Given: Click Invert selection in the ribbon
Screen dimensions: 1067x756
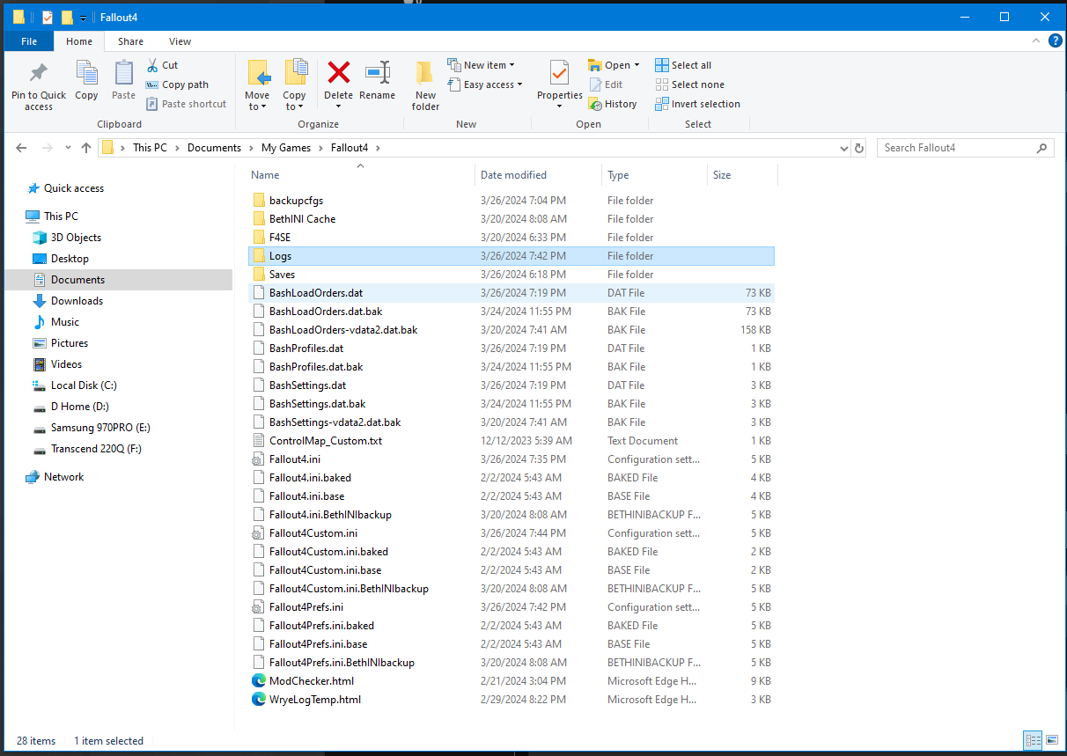Looking at the screenshot, I should tap(697, 104).
